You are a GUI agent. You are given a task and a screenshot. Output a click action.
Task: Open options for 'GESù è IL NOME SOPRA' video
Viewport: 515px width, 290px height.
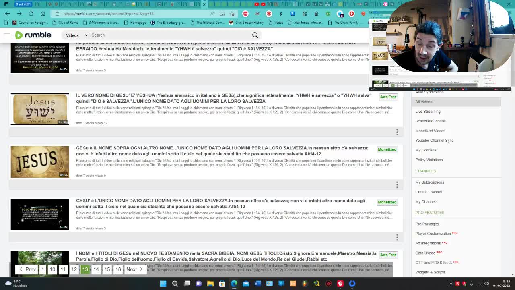tap(397, 184)
